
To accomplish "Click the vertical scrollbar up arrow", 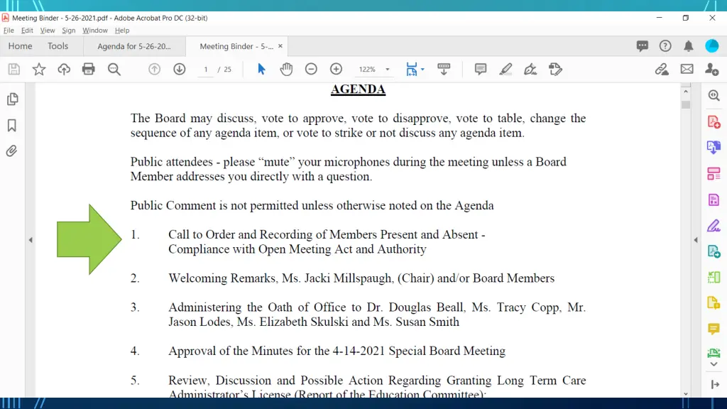I will pyautogui.click(x=686, y=92).
